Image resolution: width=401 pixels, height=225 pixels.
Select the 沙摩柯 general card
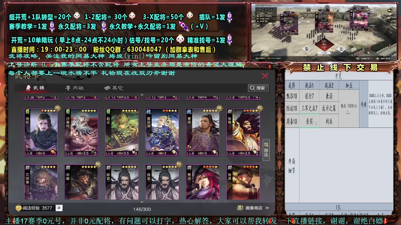coord(81,132)
